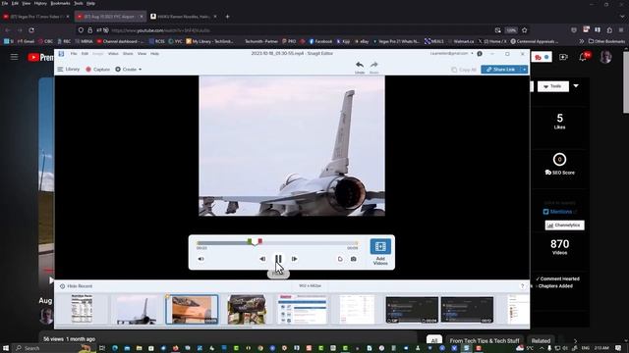This screenshot has width=629, height=353.
Task: Open the recent tray help question mark
Action: pos(522,286)
